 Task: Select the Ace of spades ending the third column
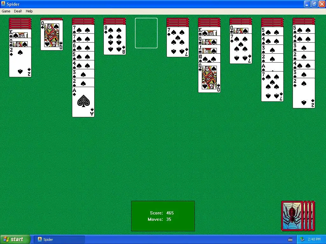83,102
